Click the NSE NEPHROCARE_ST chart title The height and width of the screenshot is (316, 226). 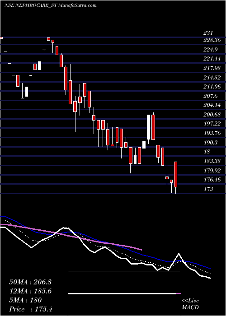point(51,5)
